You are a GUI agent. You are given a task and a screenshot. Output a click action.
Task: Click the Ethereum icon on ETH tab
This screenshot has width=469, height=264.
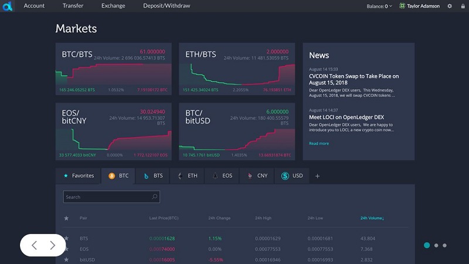point(180,176)
